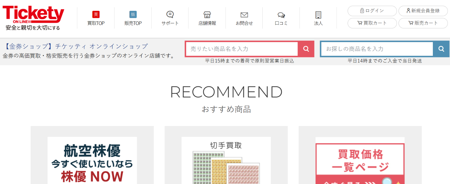Focus the お探しの商品名を入力 search field
Viewport: 450px width, 184px height.
point(377,49)
